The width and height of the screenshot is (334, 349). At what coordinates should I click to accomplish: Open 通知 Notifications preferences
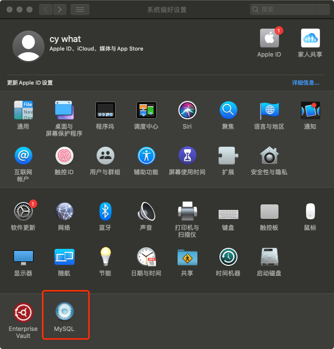click(310, 110)
